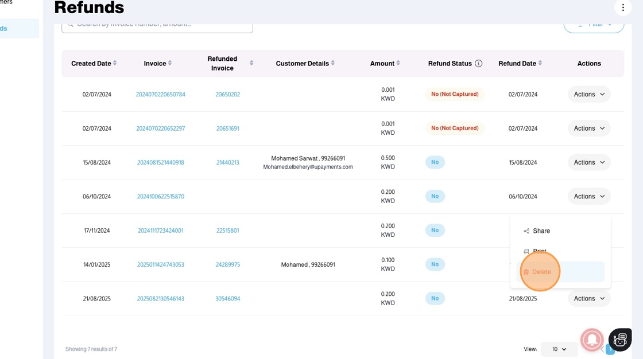Click sort arrows next to Invoice header

pyautogui.click(x=170, y=63)
